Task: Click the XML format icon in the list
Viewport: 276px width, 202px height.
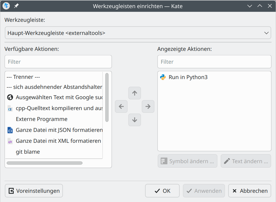Action: coord(10,141)
